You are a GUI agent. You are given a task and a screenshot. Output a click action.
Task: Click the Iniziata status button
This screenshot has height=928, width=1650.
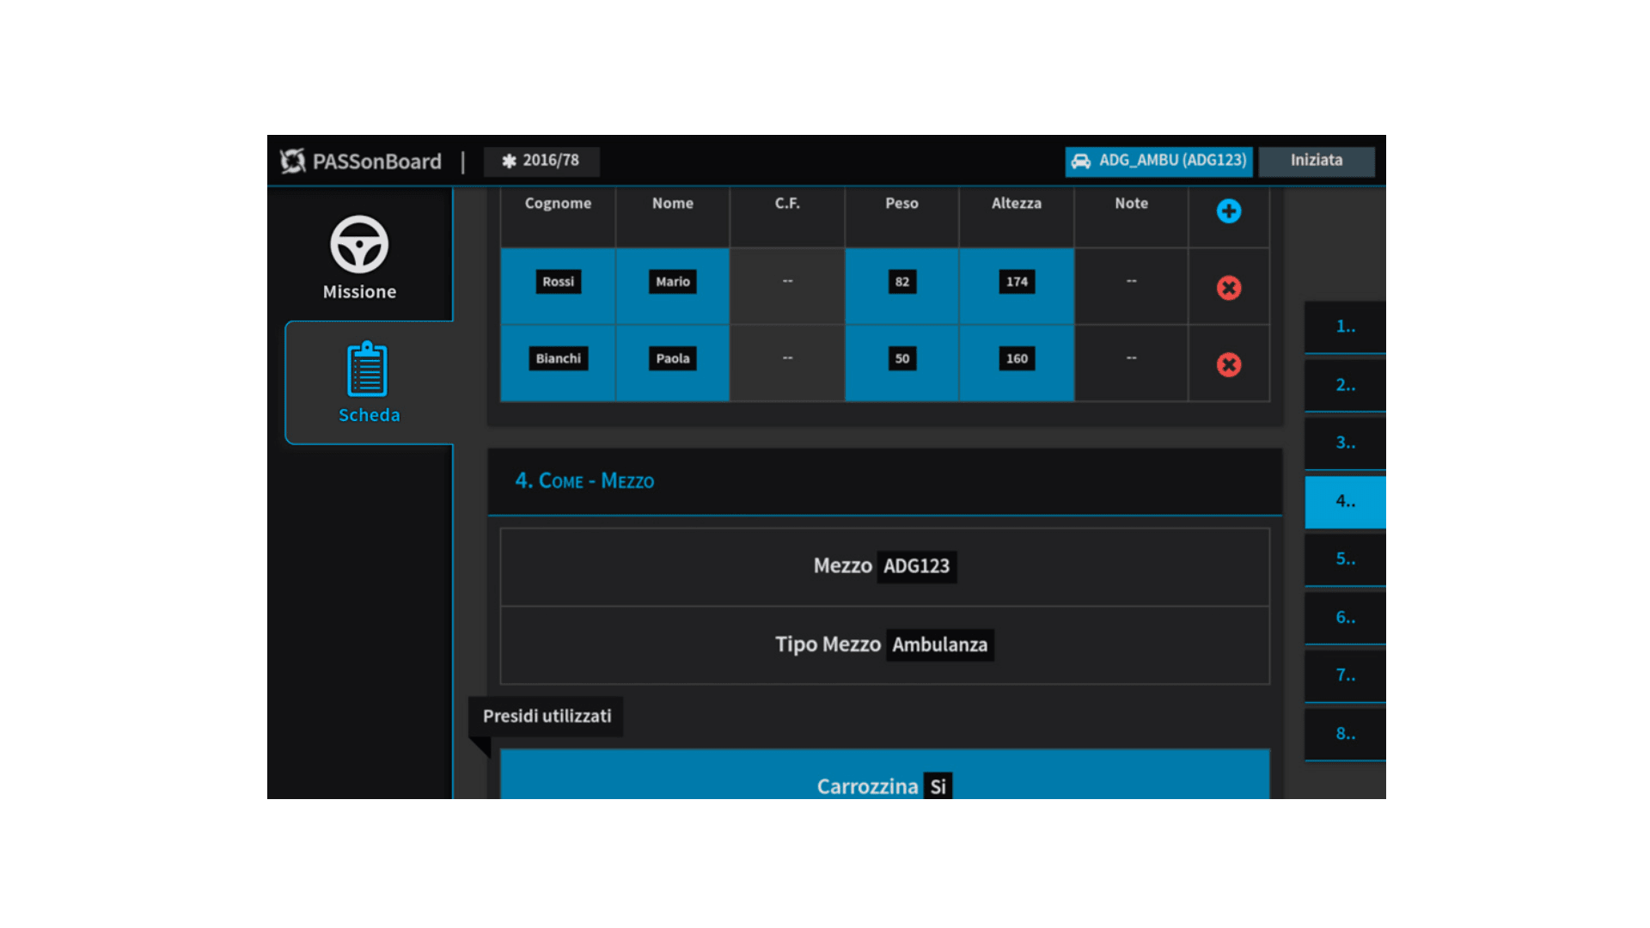(x=1316, y=161)
